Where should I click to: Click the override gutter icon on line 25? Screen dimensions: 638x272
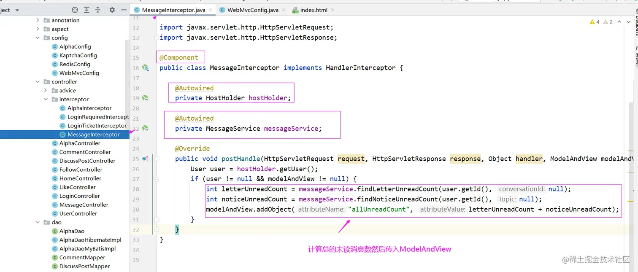click(145, 159)
